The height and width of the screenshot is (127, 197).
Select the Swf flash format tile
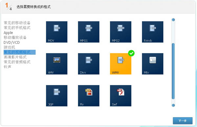tap(120, 96)
